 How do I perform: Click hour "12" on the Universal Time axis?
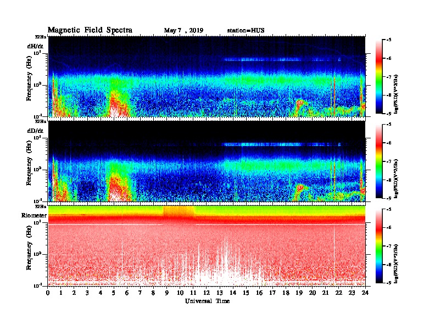(207, 293)
